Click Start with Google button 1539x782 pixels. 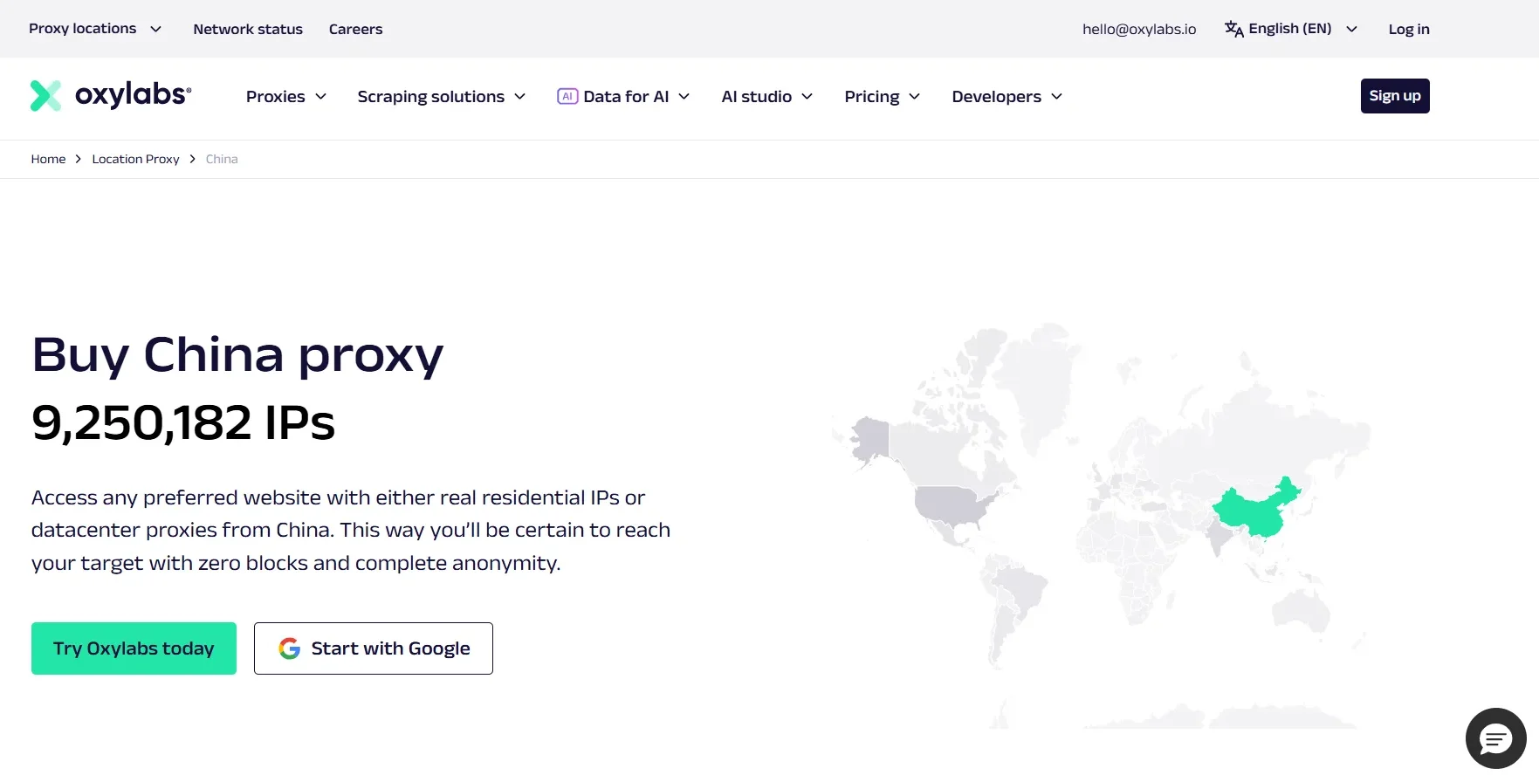(x=374, y=648)
